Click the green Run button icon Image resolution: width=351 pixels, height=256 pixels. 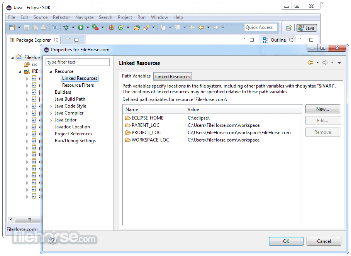coord(81,27)
